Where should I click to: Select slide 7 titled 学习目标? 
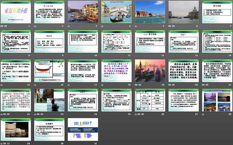pyautogui.click(x=216, y=12)
